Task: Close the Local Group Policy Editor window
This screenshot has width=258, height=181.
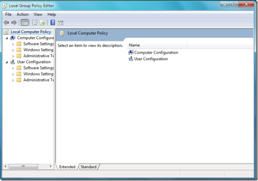Action: click(246, 4)
